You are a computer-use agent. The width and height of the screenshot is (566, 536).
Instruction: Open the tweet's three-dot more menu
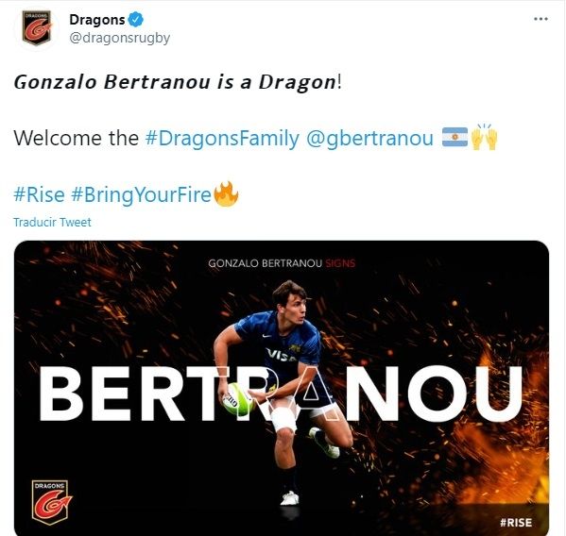point(540,19)
